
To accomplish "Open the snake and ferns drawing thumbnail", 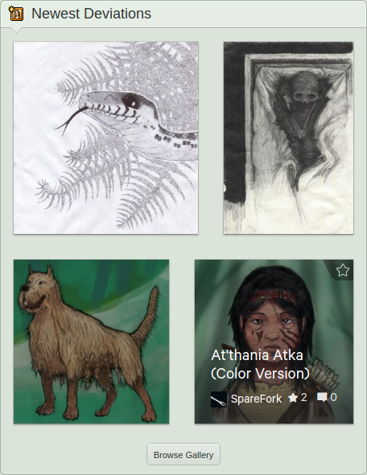I will click(106, 137).
